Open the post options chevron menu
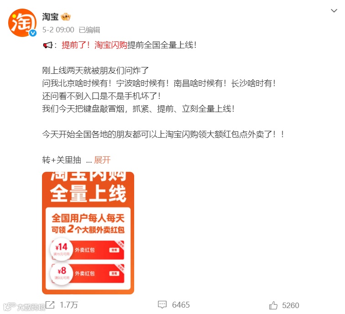This screenshot has height=314, width=345. [334, 11]
